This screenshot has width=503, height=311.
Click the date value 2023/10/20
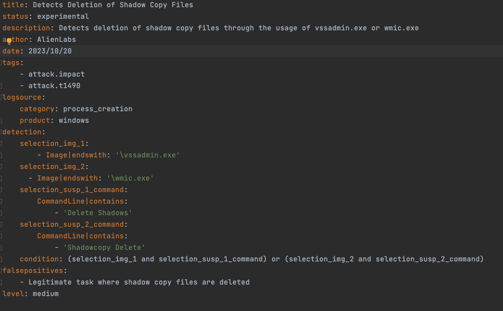coord(50,51)
